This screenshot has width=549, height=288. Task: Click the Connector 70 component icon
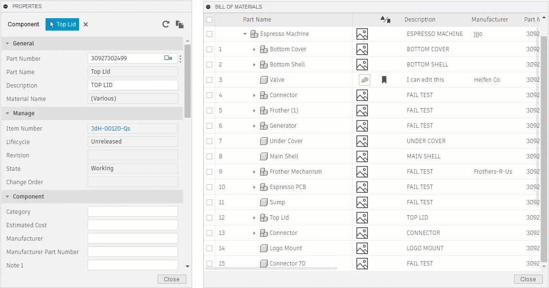pos(264,263)
